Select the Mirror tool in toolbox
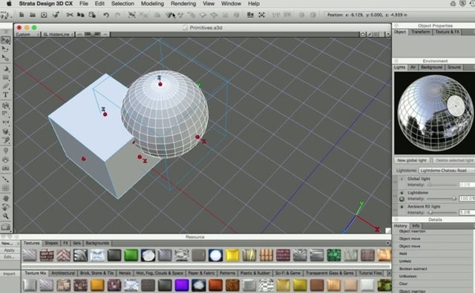This screenshot has height=293, width=475. 5,123
